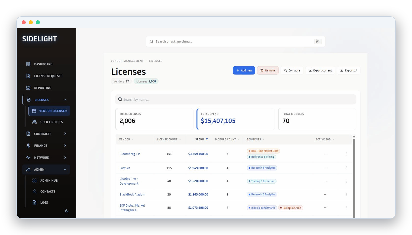This screenshot has height=235, width=412.
Task: Click the Licenses section icon
Action: click(29, 100)
